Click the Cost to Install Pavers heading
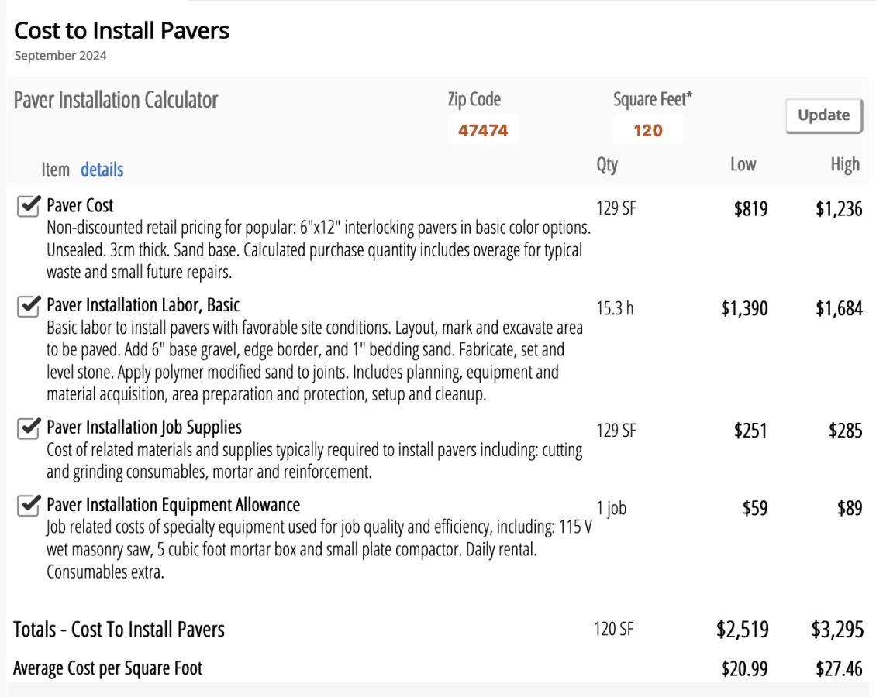 point(122,31)
